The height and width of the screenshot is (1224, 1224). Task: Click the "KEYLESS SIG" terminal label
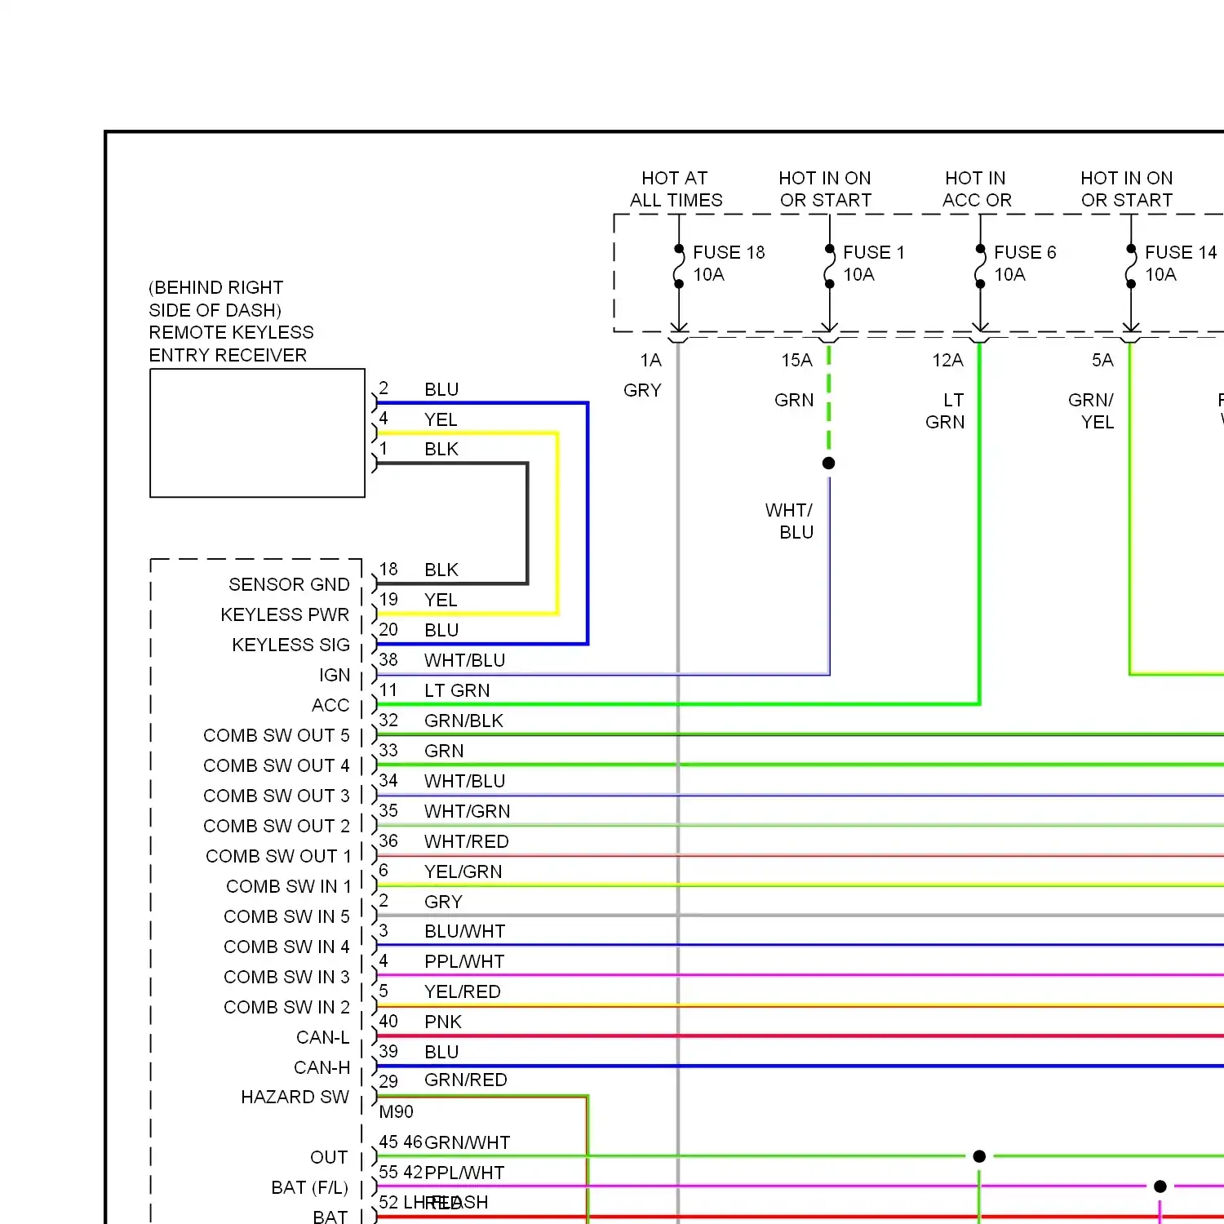(x=290, y=645)
